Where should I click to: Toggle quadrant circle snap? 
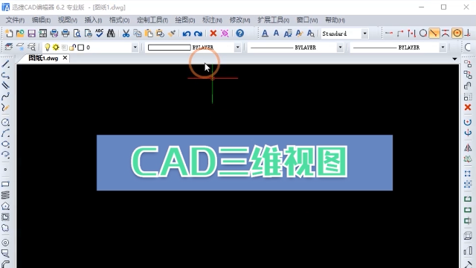click(x=423, y=33)
